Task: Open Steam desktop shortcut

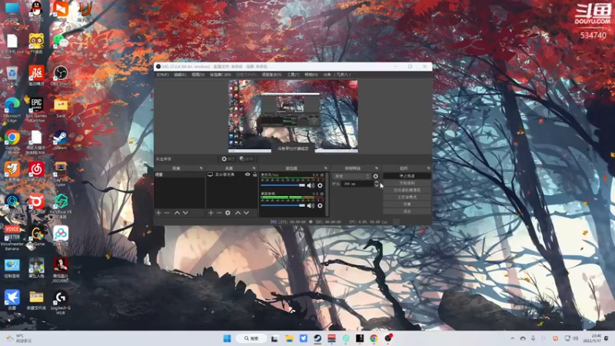Action: pyautogui.click(x=61, y=140)
